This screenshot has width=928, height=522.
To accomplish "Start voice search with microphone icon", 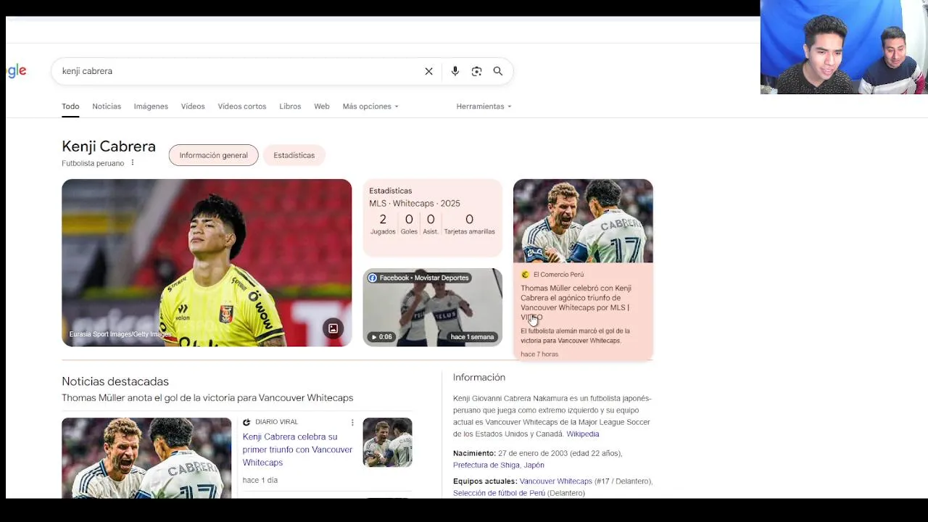I will [x=455, y=71].
